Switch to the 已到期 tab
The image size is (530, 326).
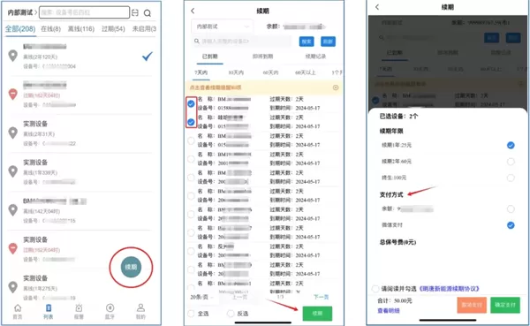coord(210,57)
